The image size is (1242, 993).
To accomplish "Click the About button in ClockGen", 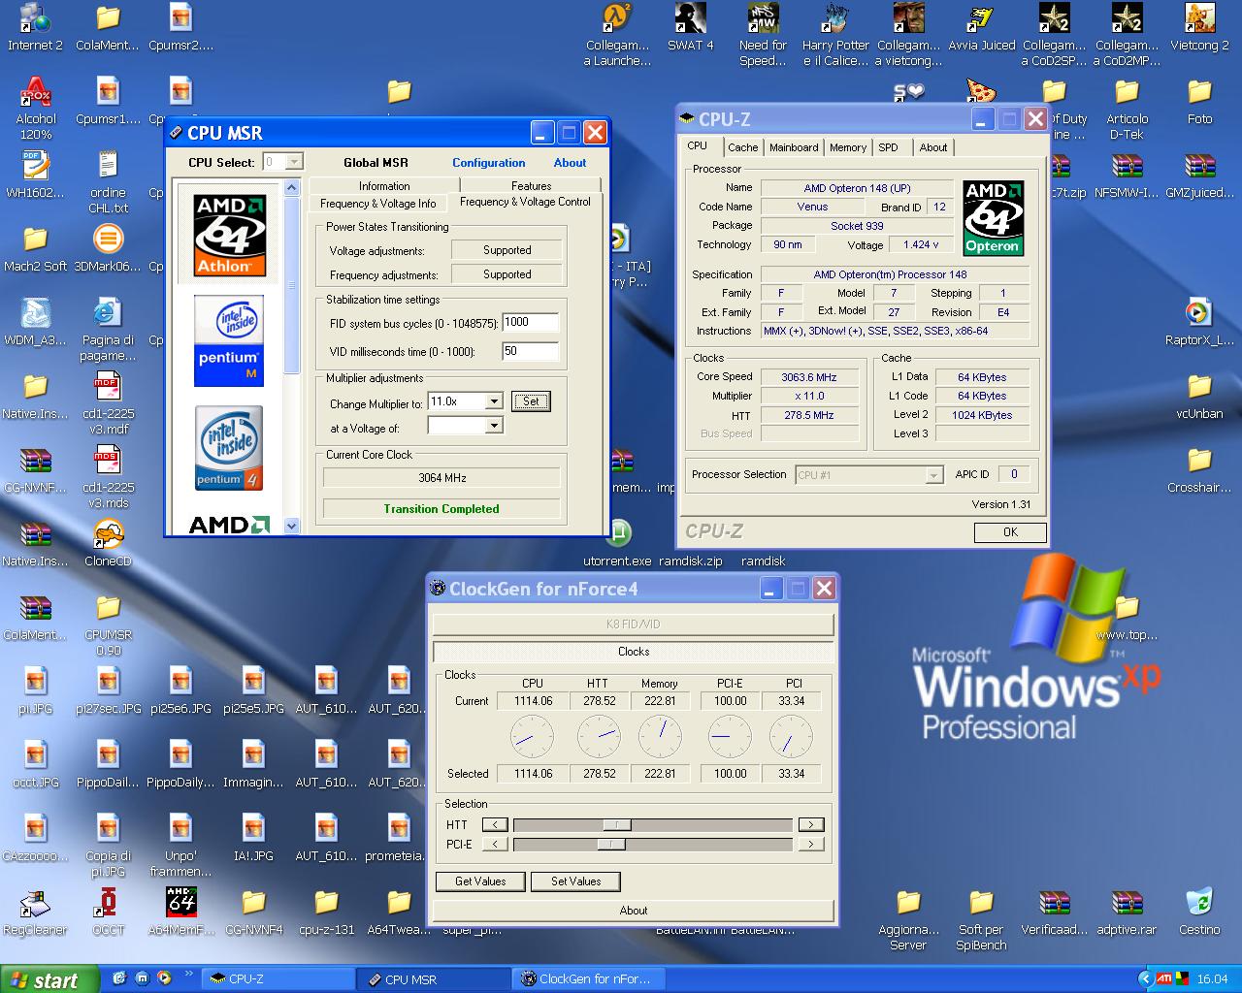I will coord(634,911).
